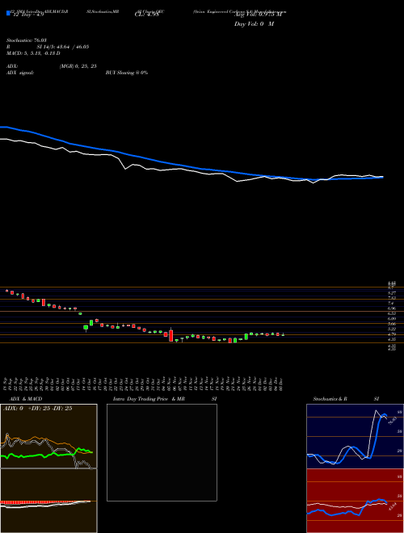This screenshot has height=533, width=404.
Task: Click the 'SI 14/3: 43.64 / 46.05' value
Action: point(63,47)
